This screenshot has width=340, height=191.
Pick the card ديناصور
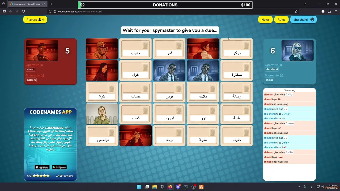(x=102, y=136)
